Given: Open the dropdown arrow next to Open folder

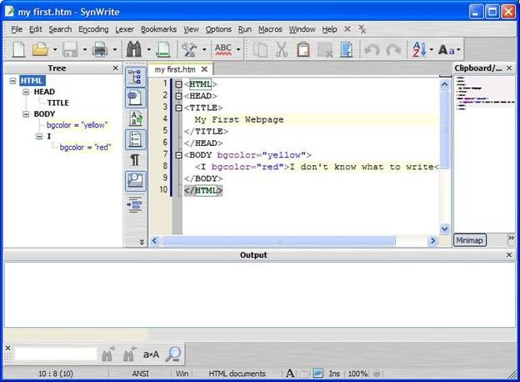Looking at the screenshot, I should tap(54, 49).
